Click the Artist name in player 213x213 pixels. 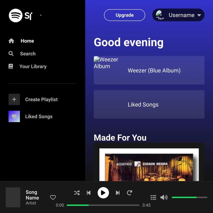31,203
